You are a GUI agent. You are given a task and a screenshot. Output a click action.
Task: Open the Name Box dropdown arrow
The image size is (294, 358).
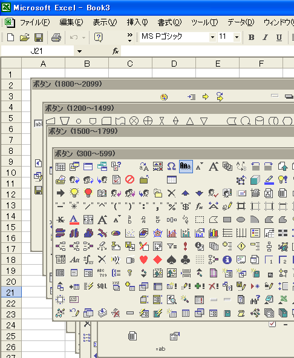tap(79, 51)
